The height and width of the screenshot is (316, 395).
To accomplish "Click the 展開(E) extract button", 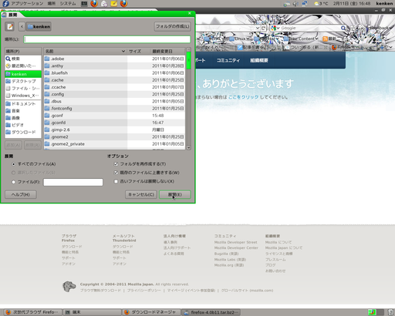I will 175,194.
